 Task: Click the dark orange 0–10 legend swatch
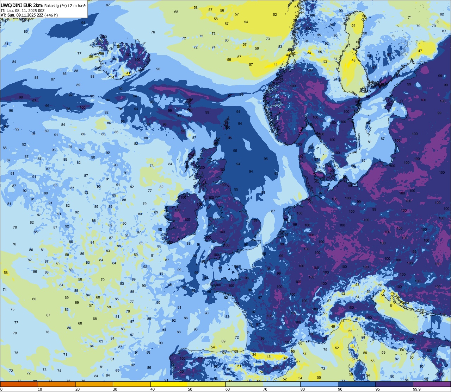[x=19, y=384]
